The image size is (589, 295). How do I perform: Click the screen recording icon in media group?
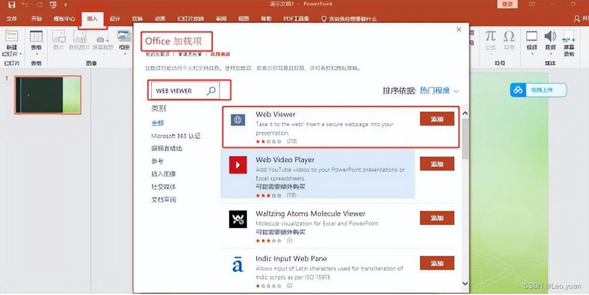[x=569, y=36]
